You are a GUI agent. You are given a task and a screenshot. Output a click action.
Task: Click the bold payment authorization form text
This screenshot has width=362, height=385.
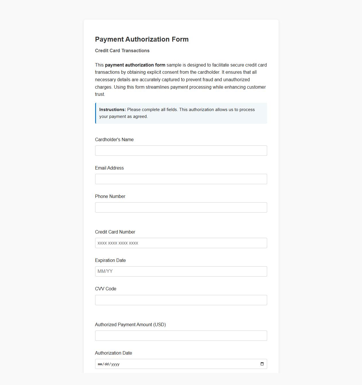(x=135, y=65)
